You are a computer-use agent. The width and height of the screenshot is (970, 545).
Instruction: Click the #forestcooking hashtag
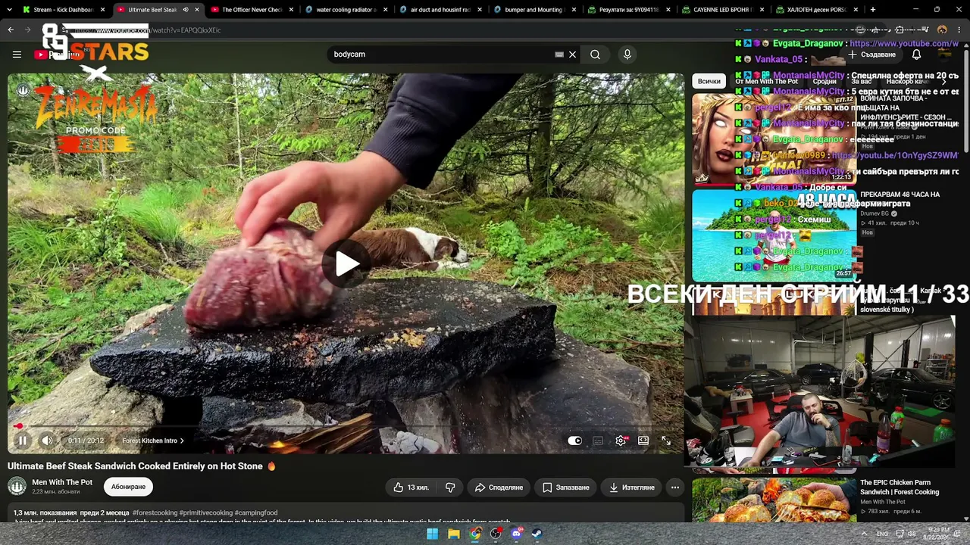[155, 512]
